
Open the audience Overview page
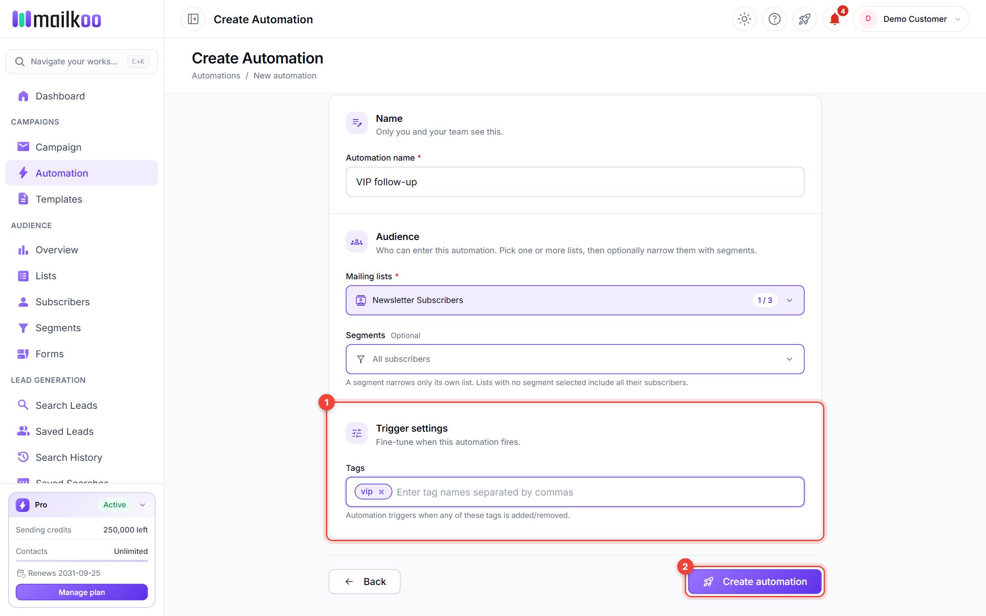(82, 250)
